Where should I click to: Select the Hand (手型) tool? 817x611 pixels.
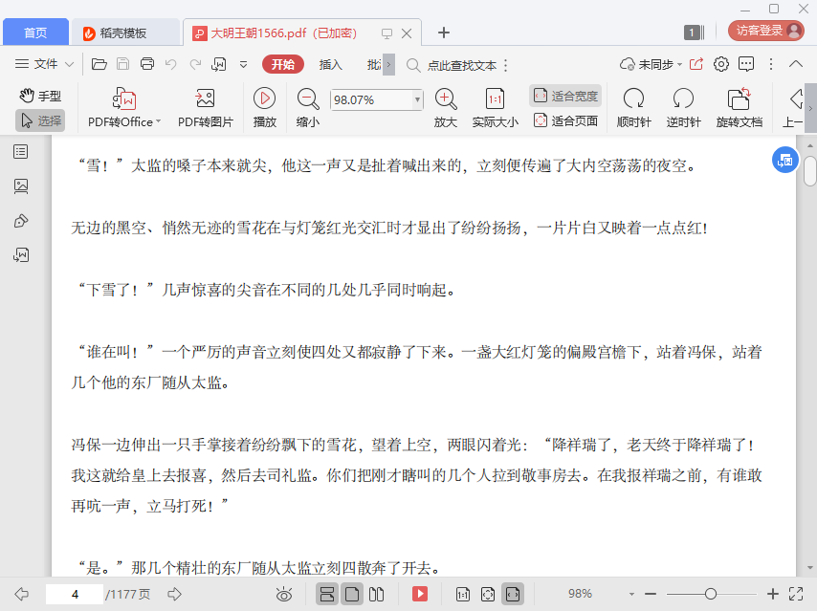point(40,96)
